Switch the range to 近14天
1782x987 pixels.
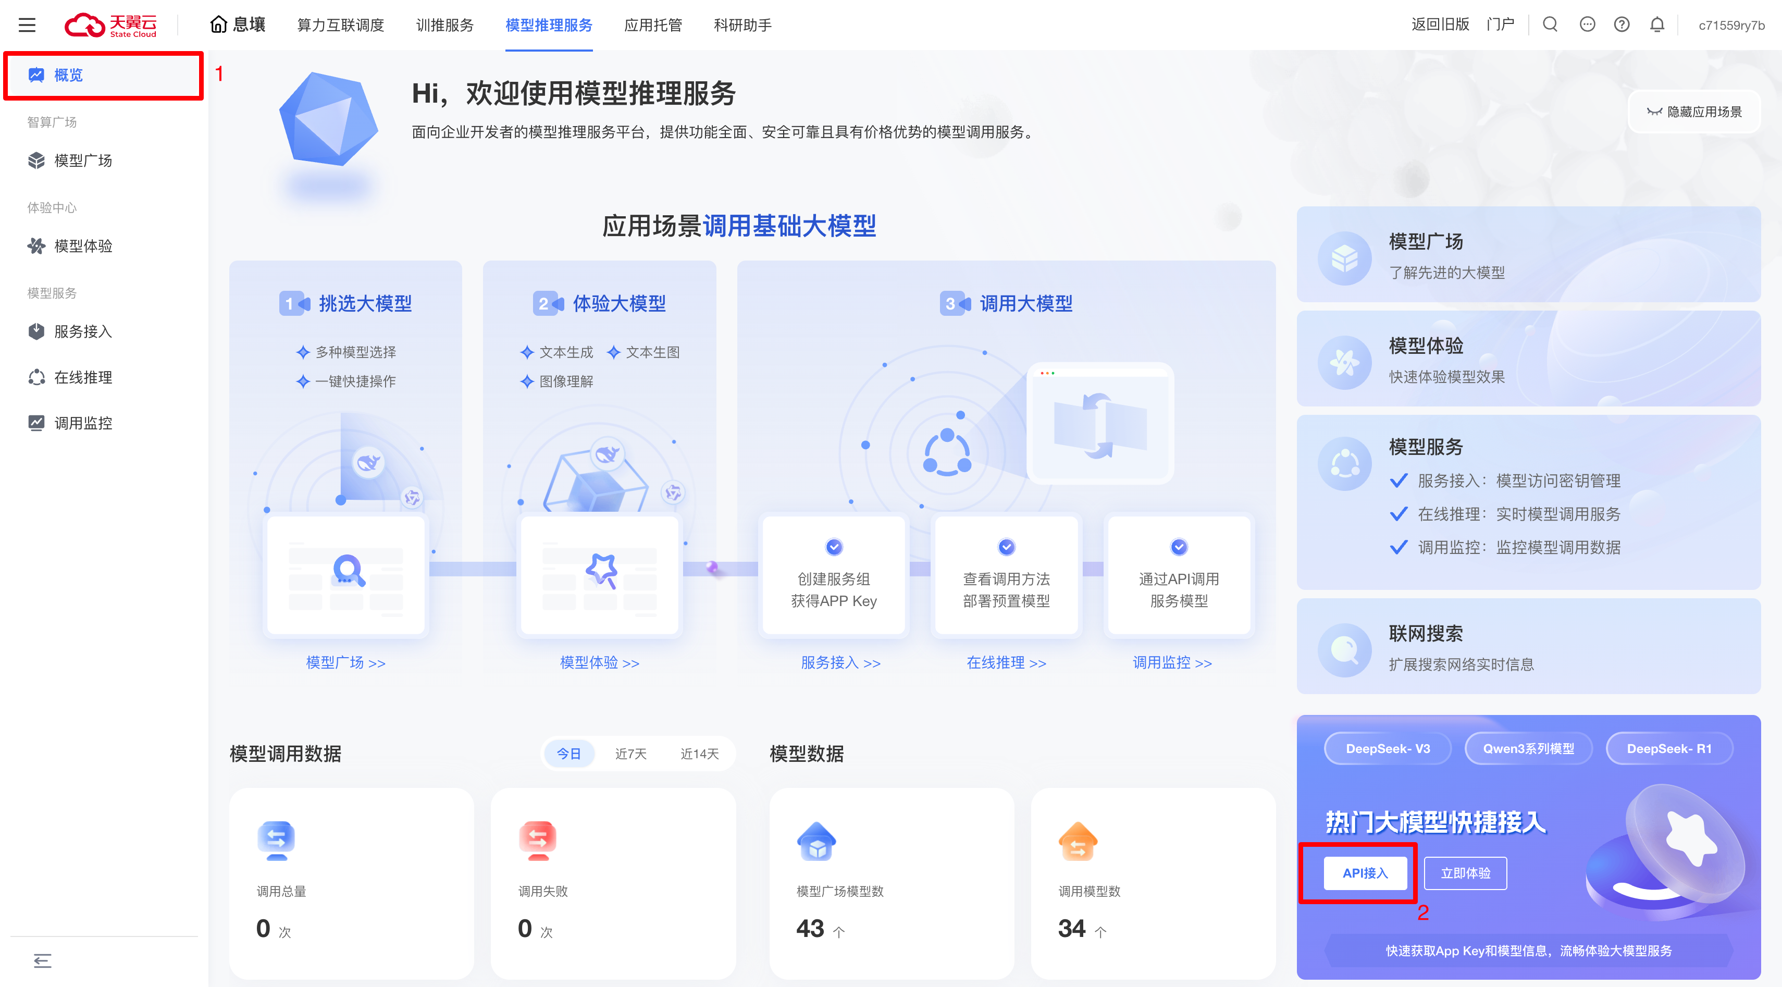pyautogui.click(x=699, y=753)
